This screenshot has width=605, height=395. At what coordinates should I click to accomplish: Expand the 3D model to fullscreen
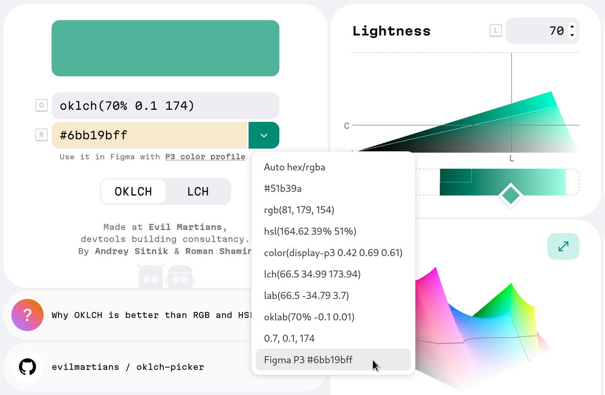[x=563, y=246]
